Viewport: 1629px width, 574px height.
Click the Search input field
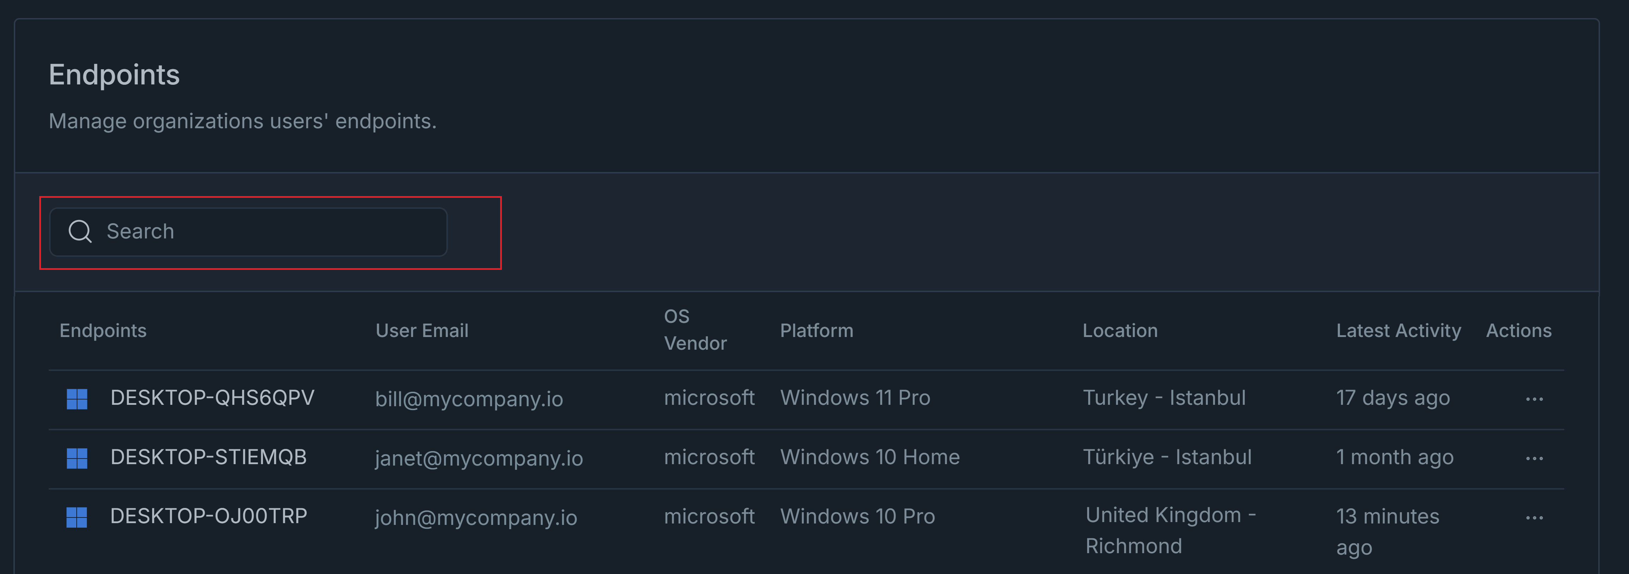tap(248, 231)
